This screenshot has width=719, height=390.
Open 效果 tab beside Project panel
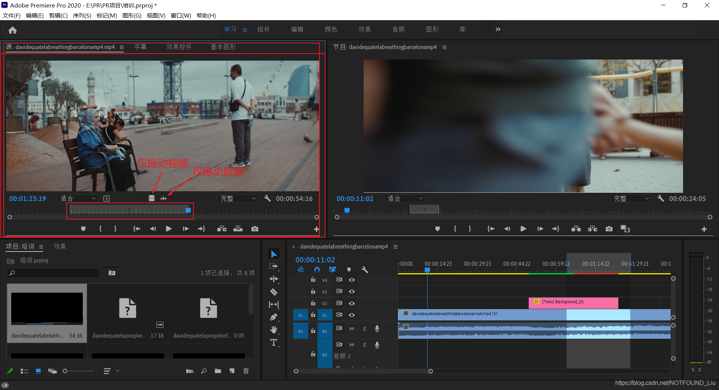[60, 246]
